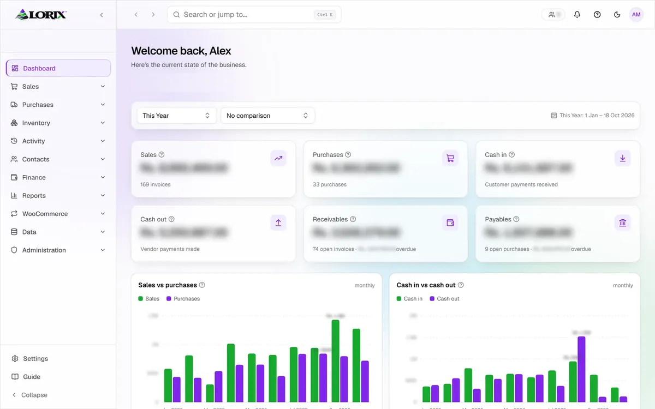Screen dimensions: 655x409
Task: Open the users icon pill in header
Action: (x=553, y=15)
